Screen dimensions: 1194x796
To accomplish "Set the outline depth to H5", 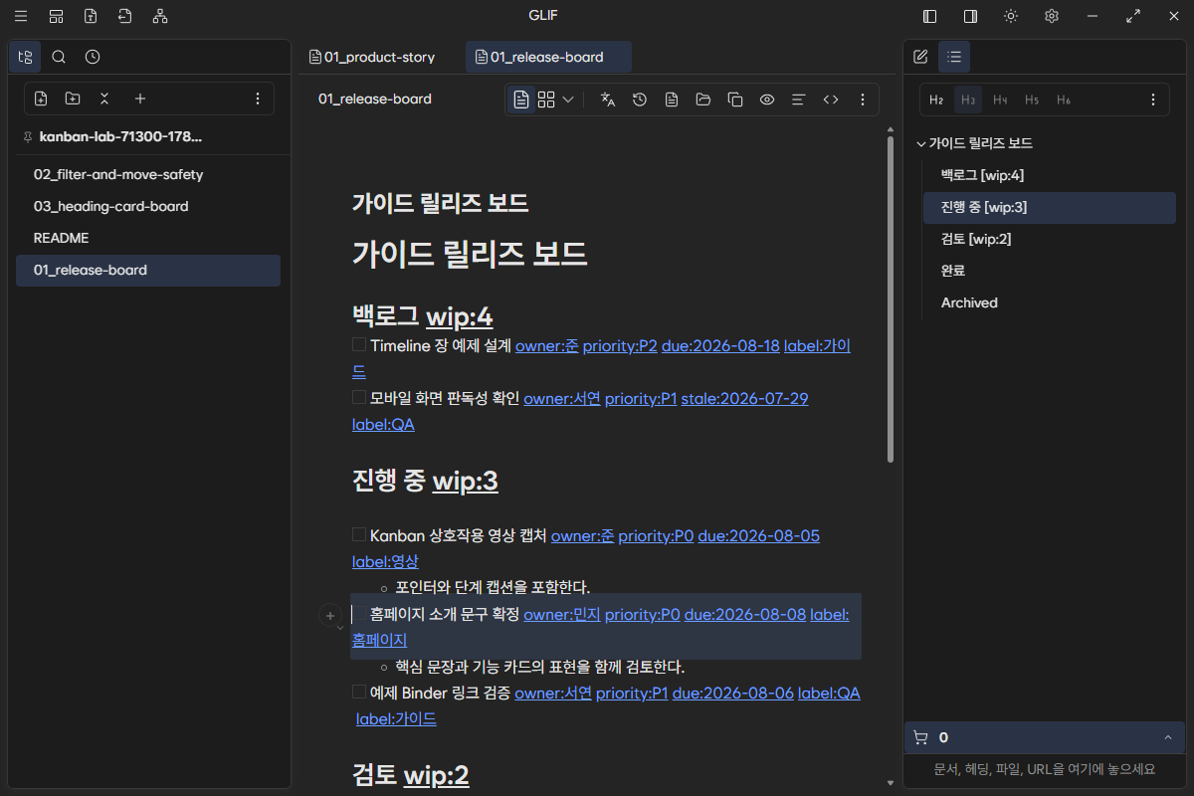I will tap(1032, 99).
